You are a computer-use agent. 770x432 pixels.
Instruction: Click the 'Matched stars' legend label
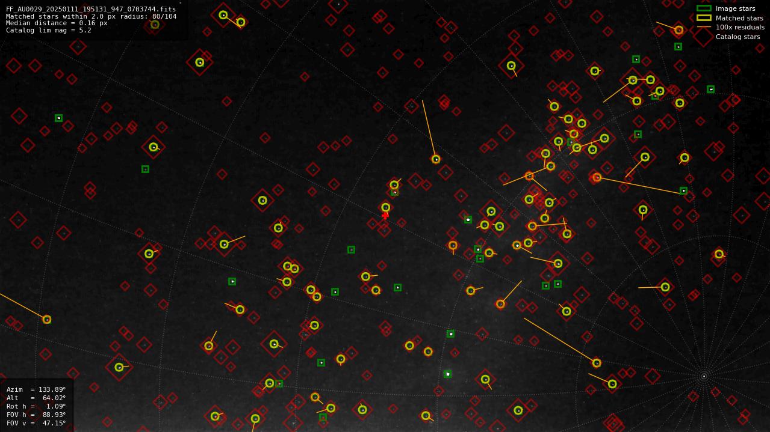coord(739,18)
